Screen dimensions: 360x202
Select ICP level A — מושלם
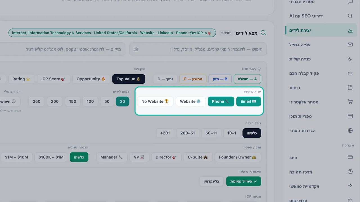[x=247, y=79]
